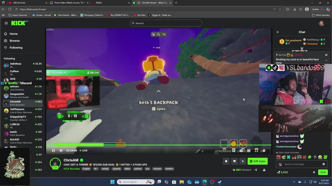Viewport: 332px width, 186px height.
Task: Go to Home in sidebar
Action: click(x=11, y=34)
